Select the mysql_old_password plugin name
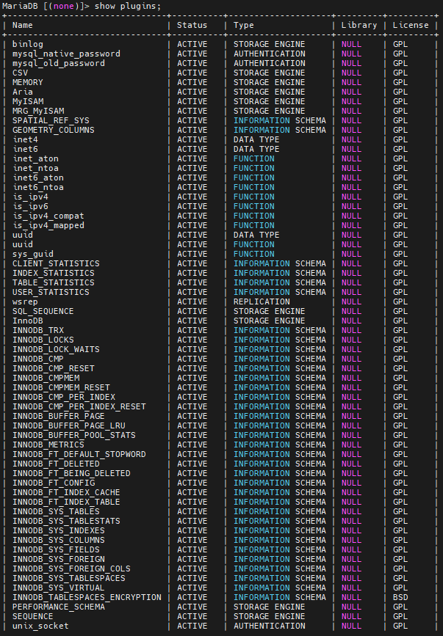This screenshot has width=443, height=636. point(59,63)
